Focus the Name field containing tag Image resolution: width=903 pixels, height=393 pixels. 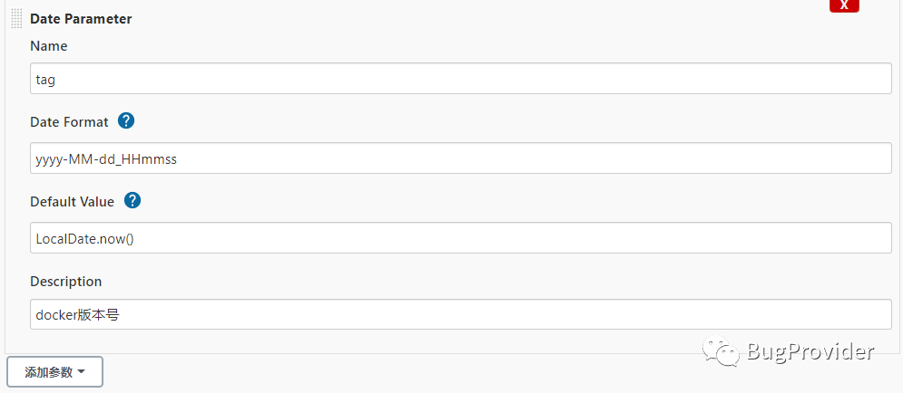pos(460,79)
